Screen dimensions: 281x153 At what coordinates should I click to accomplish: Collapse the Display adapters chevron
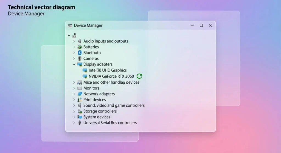[74, 64]
